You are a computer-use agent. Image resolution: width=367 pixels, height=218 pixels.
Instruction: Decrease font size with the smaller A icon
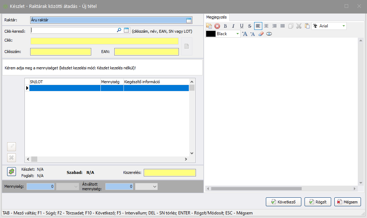(253, 34)
